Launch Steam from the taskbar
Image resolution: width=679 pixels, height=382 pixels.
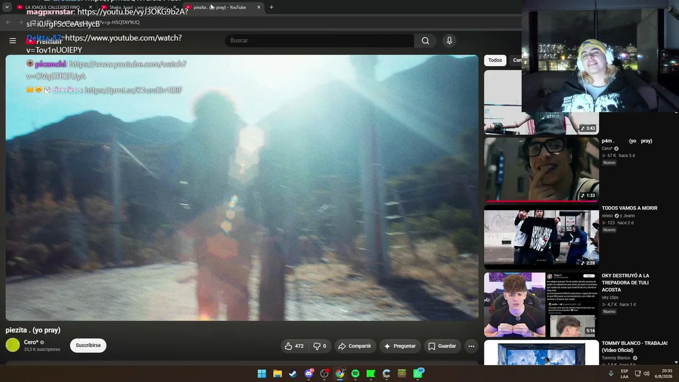(x=293, y=374)
